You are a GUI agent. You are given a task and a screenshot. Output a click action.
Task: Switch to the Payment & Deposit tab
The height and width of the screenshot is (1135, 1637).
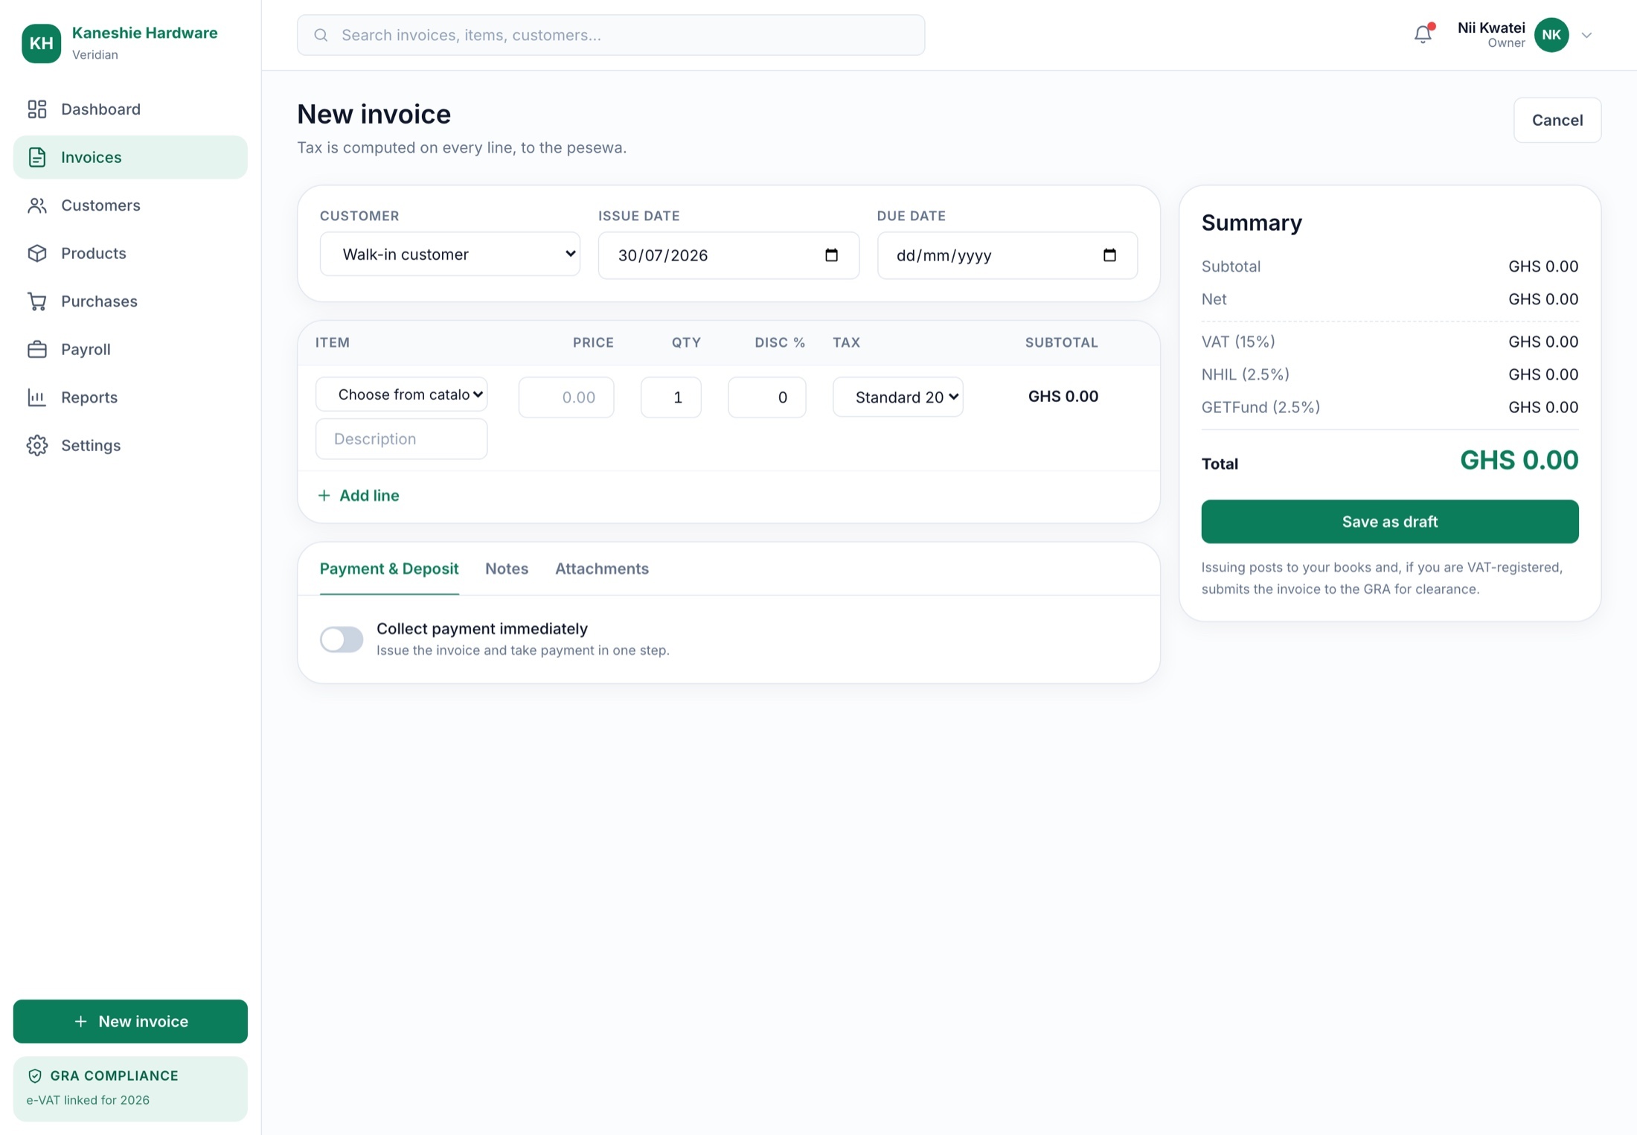[x=389, y=569]
